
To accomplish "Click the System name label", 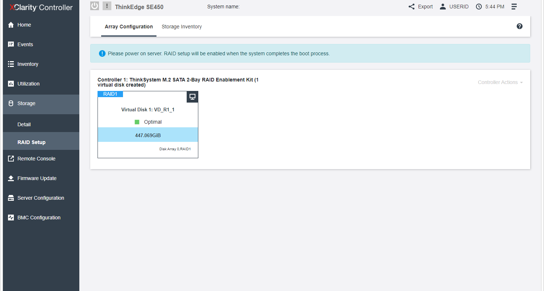I will click(x=223, y=7).
